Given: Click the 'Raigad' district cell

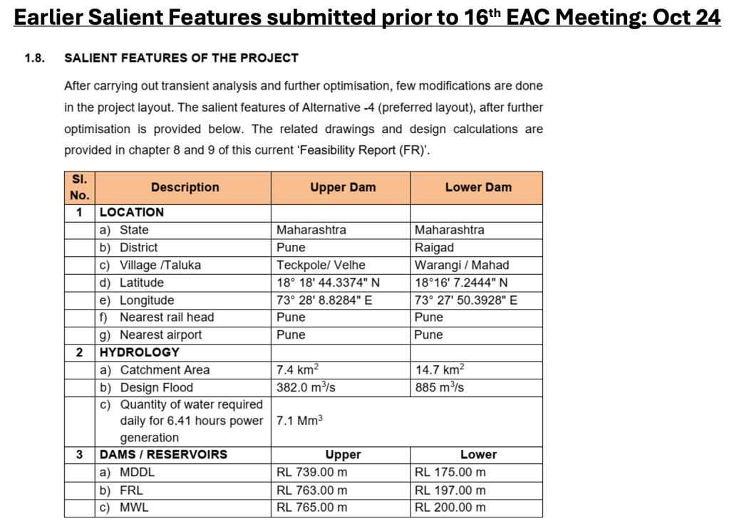Looking at the screenshot, I should (434, 248).
